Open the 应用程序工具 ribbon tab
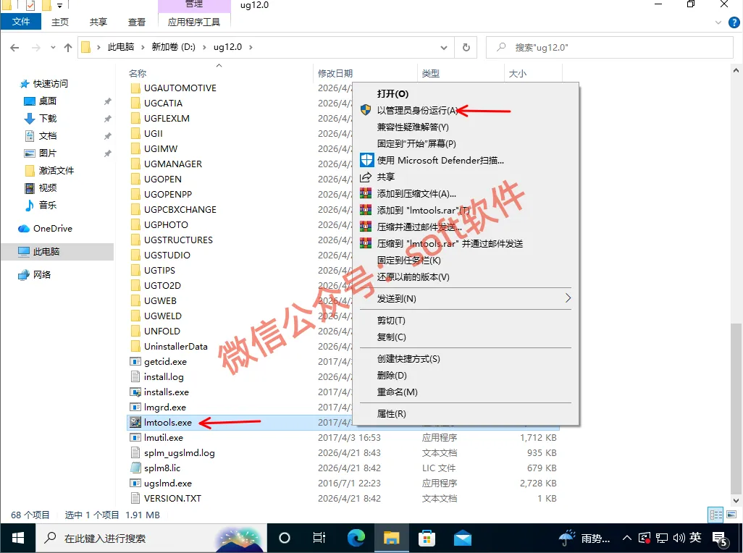 [194, 22]
